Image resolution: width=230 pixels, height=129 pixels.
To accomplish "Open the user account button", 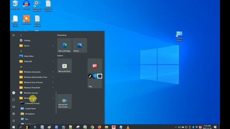I will [x=14, y=93].
